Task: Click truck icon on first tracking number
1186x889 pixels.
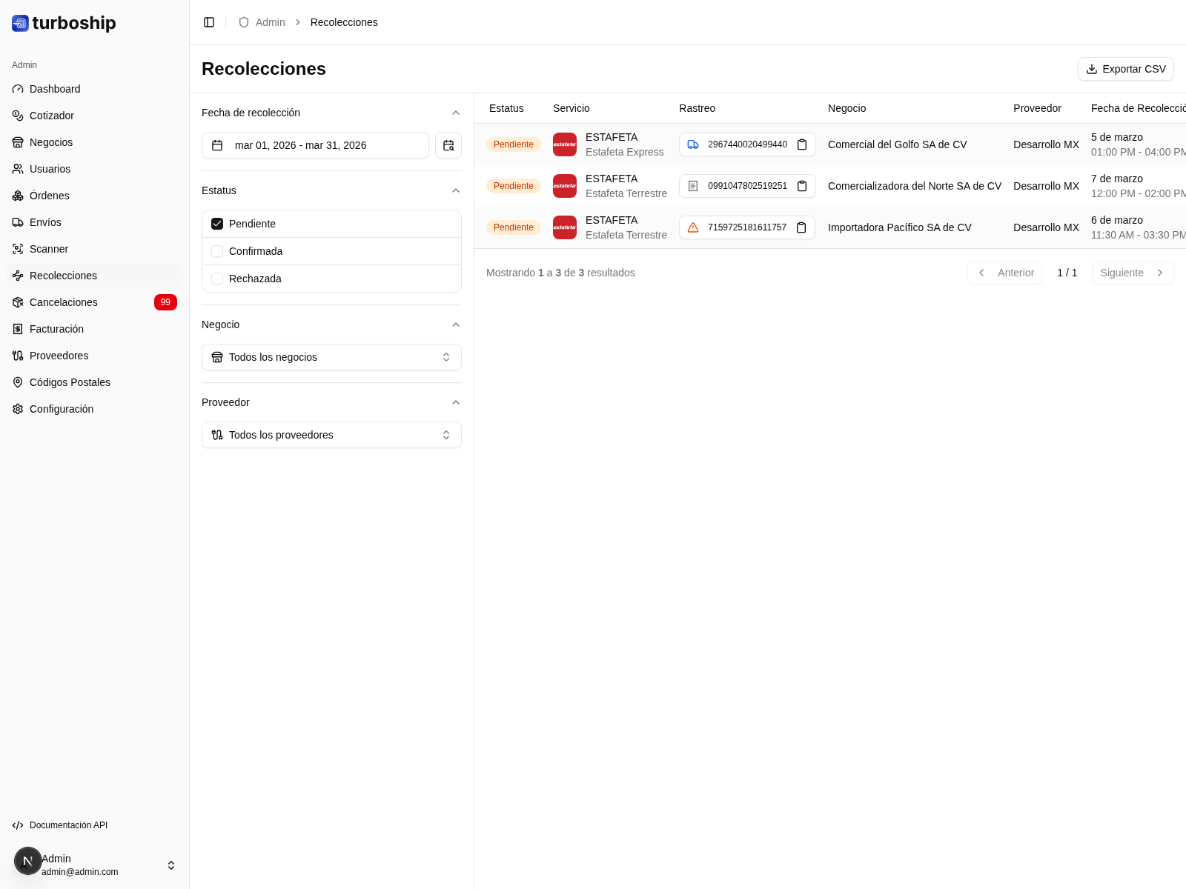Action: (x=693, y=144)
